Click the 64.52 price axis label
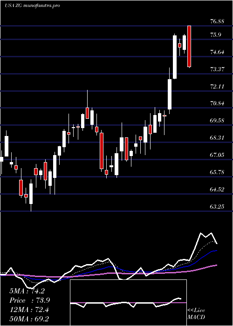 click(x=218, y=190)
